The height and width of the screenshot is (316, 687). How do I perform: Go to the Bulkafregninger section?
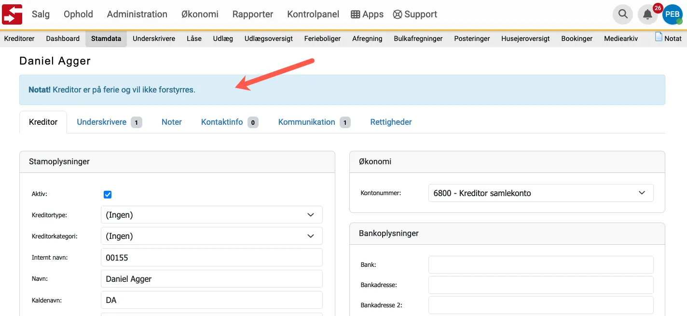418,38
